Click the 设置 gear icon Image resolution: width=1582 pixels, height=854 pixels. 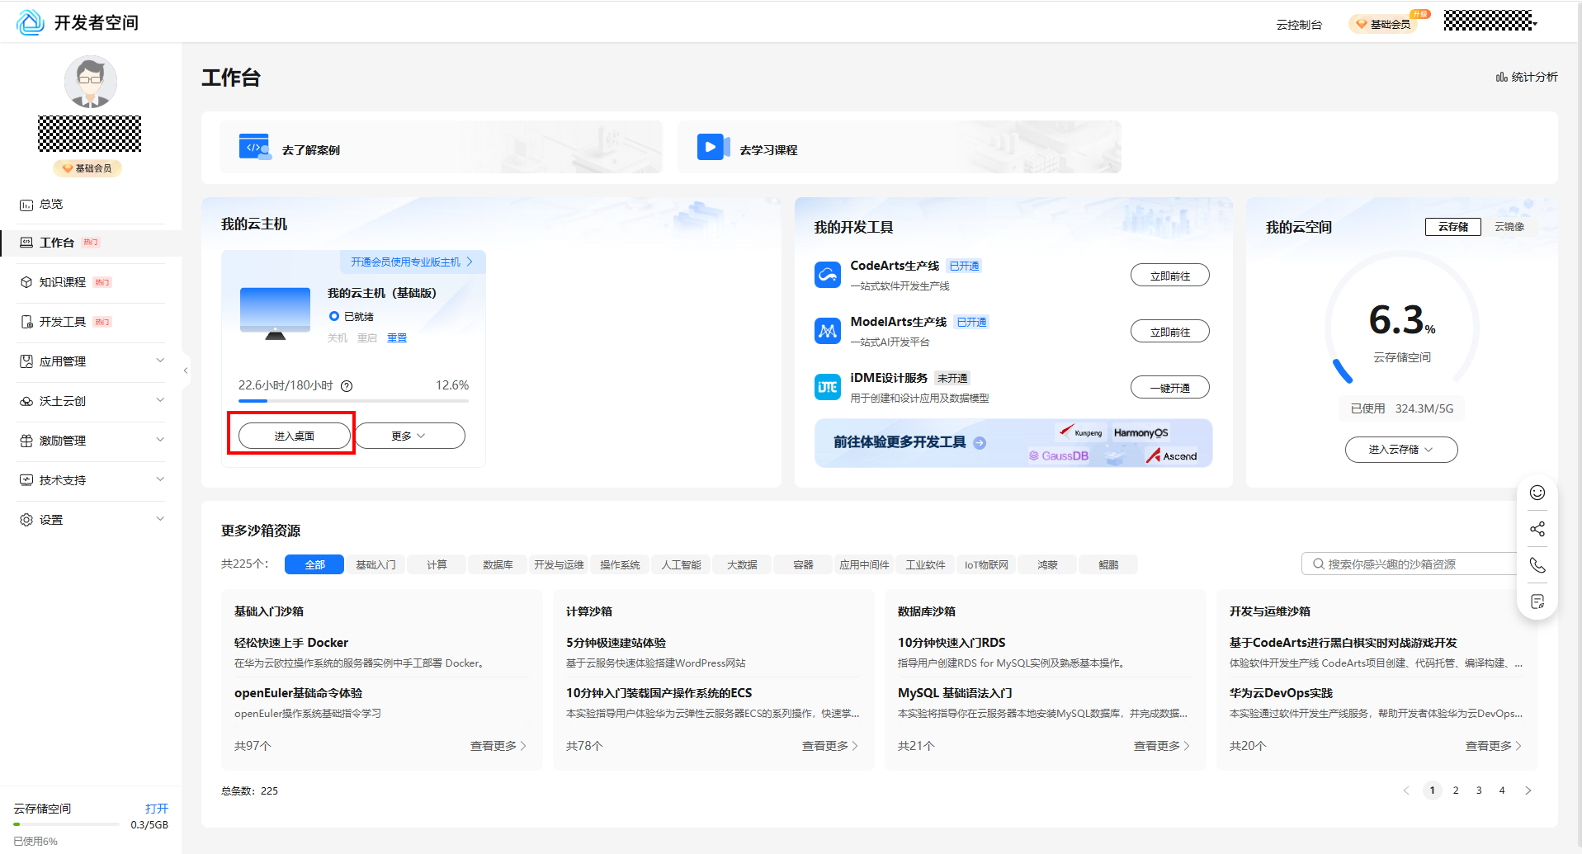coord(26,520)
